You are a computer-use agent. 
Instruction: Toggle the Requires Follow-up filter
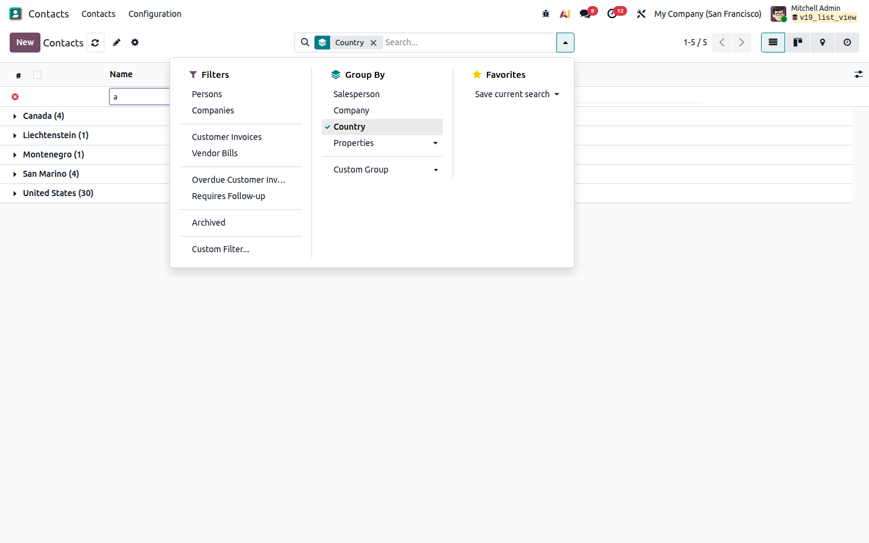tap(240, 196)
